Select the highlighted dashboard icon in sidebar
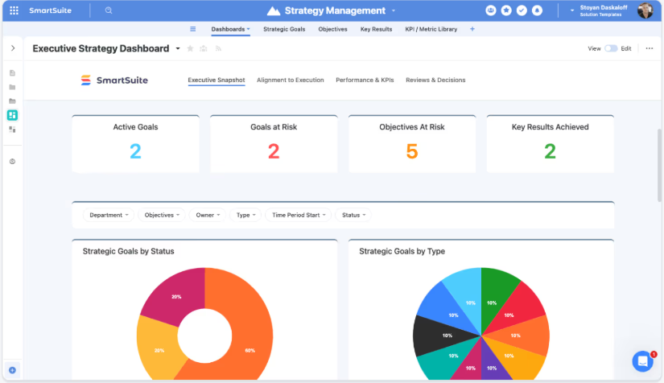This screenshot has height=383, width=664. point(12,115)
